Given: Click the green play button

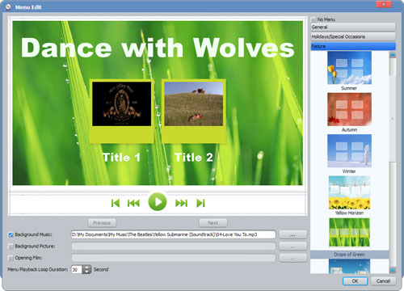Looking at the screenshot, I should coord(158,202).
